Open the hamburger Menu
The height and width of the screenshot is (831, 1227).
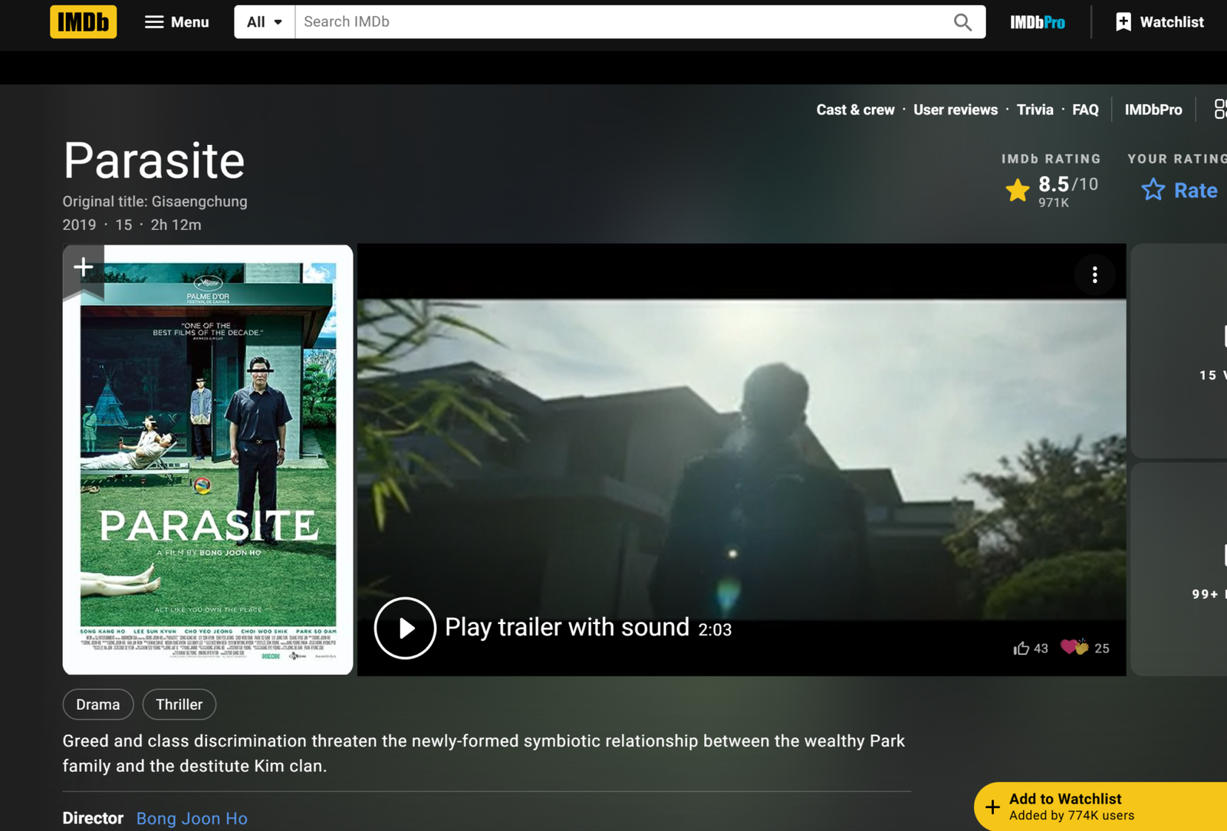(176, 22)
